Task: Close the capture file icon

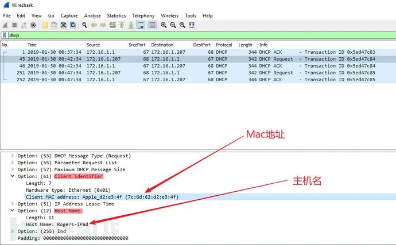Action: pos(63,25)
